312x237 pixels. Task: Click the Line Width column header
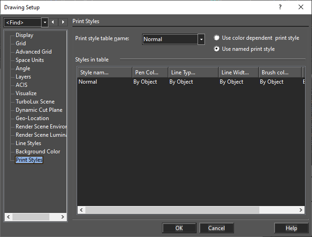click(239, 73)
